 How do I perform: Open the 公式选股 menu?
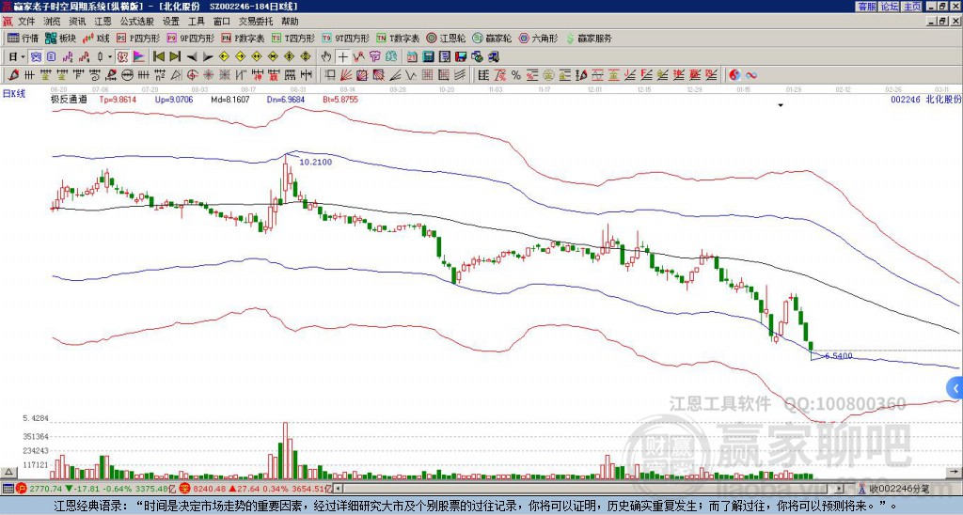click(x=137, y=22)
